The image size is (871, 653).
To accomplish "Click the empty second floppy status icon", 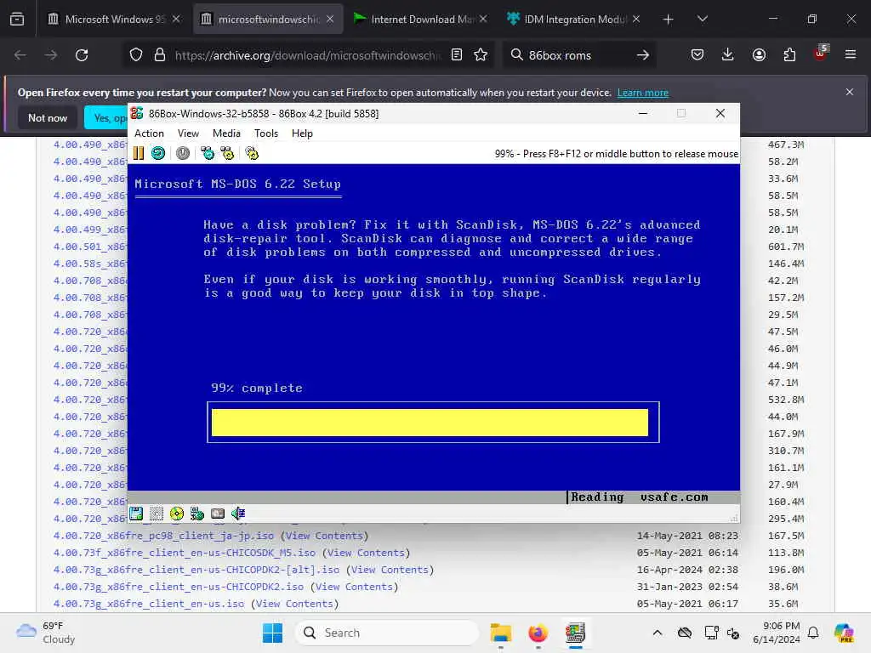I will [x=157, y=514].
